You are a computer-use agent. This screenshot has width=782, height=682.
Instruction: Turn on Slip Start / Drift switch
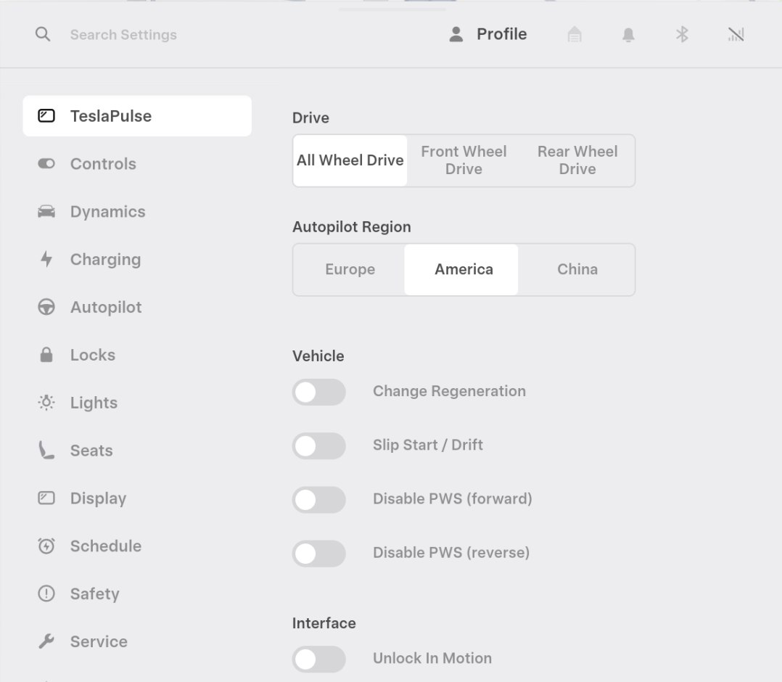point(318,445)
